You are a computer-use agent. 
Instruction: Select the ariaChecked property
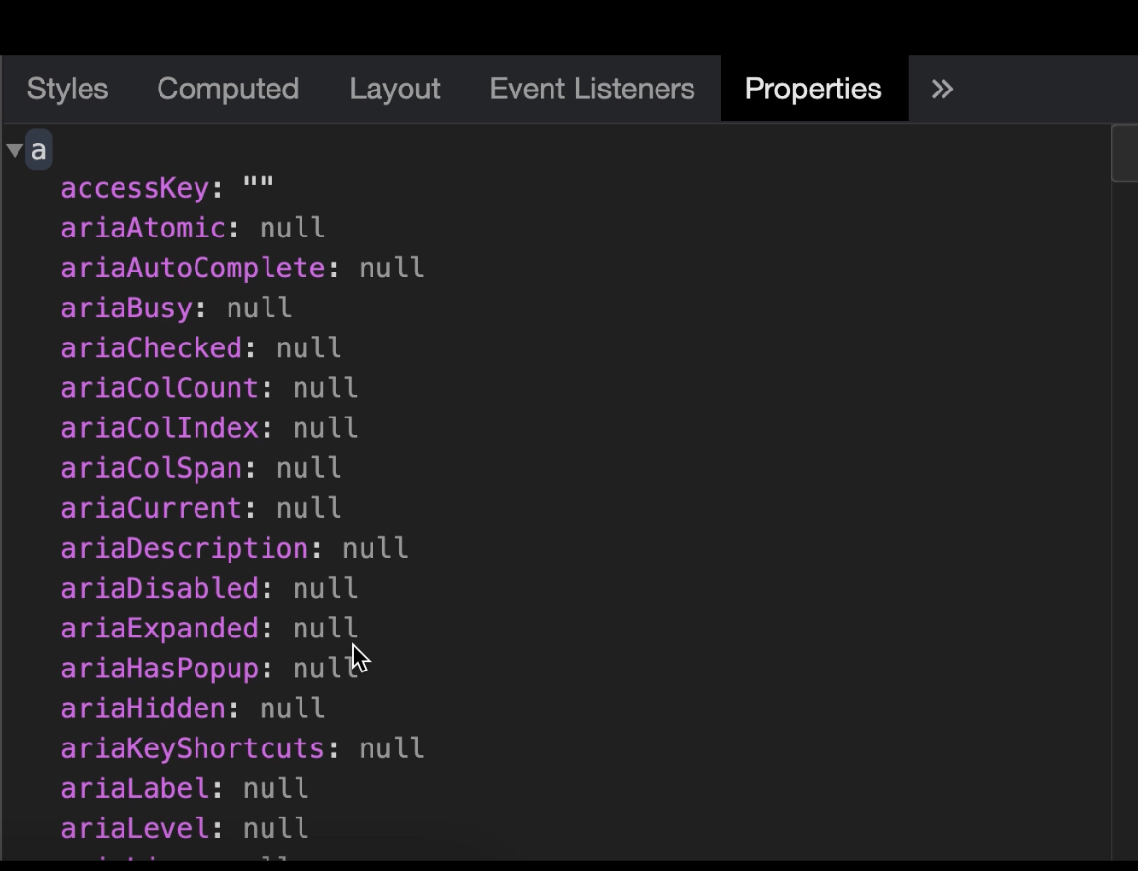tap(151, 348)
